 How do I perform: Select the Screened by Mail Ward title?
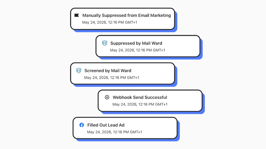click(108, 71)
